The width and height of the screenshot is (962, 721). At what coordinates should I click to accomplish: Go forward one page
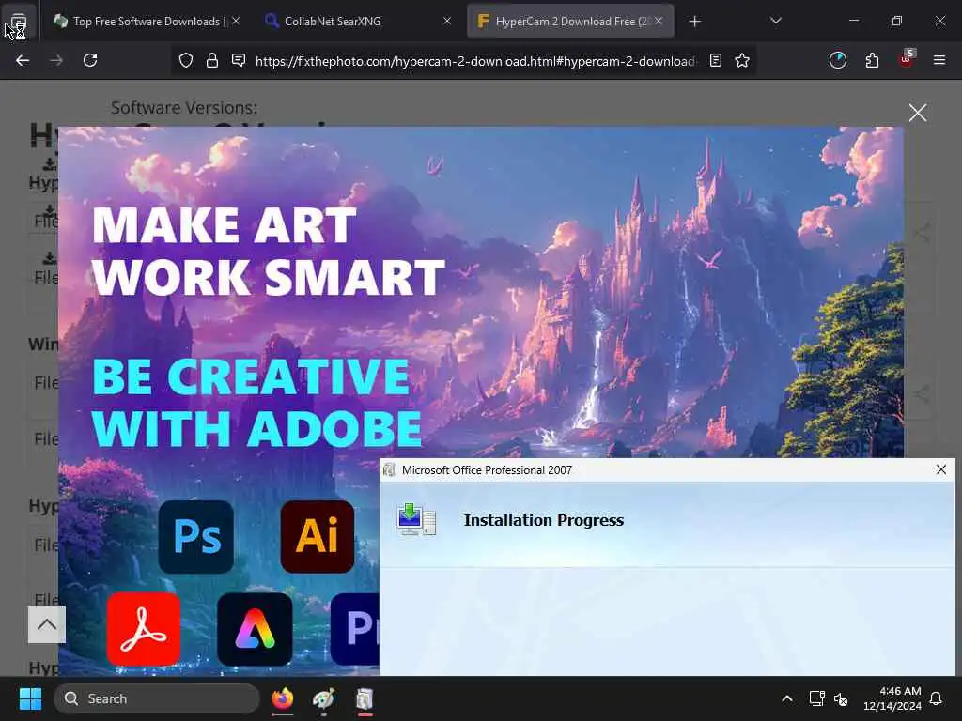click(x=56, y=60)
